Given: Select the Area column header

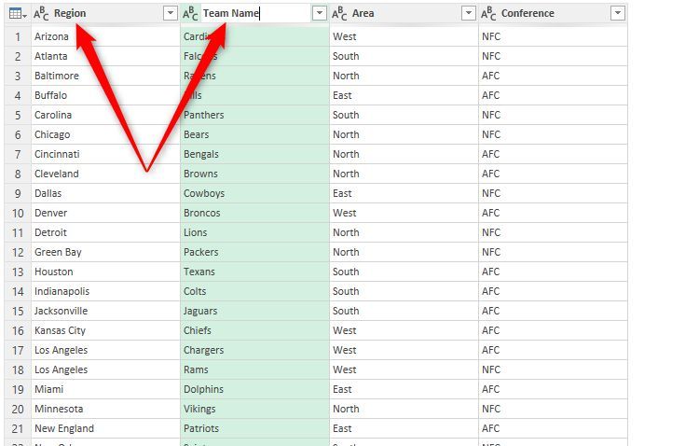Looking at the screenshot, I should [401, 13].
